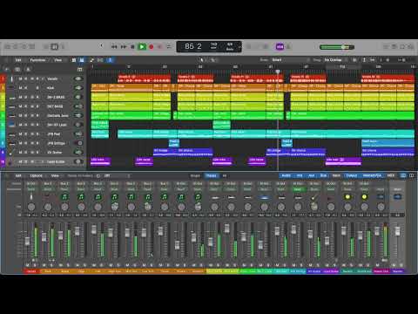Toggle the Inst channel filter button
This screenshot has height=314, width=418.
tap(300, 175)
